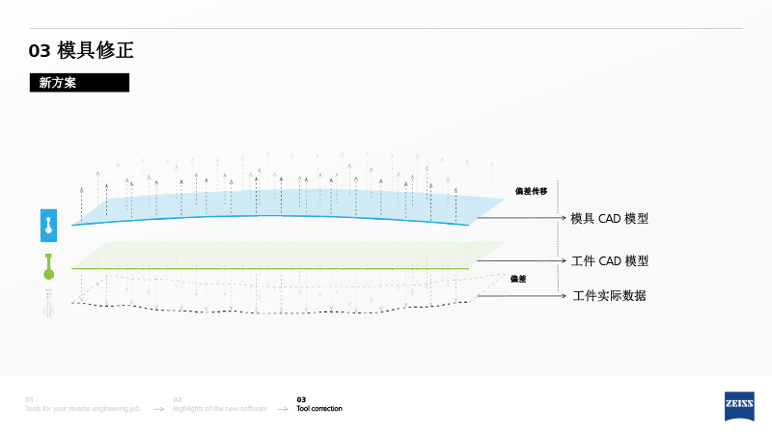The image size is (772, 434).
Task: Click the 新方案 black label
Action: 79,84
